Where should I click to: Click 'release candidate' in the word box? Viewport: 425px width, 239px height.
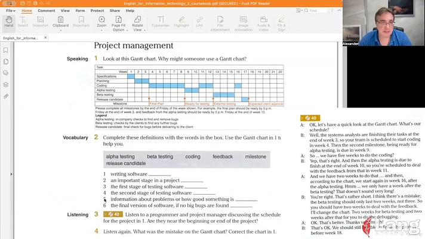(x=126, y=163)
